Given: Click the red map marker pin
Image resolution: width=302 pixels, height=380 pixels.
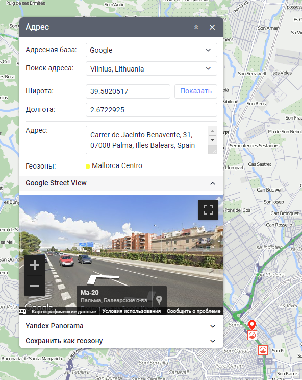Looking at the screenshot, I should [x=252, y=325].
